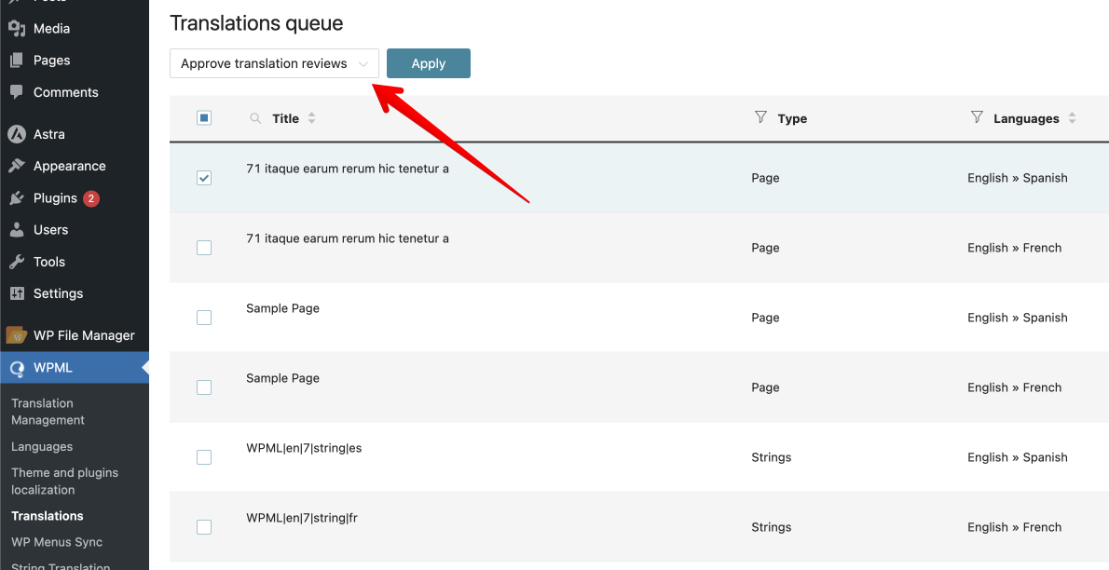This screenshot has height=570, width=1109.
Task: Click the Type column filter funnel icon
Action: point(761,116)
